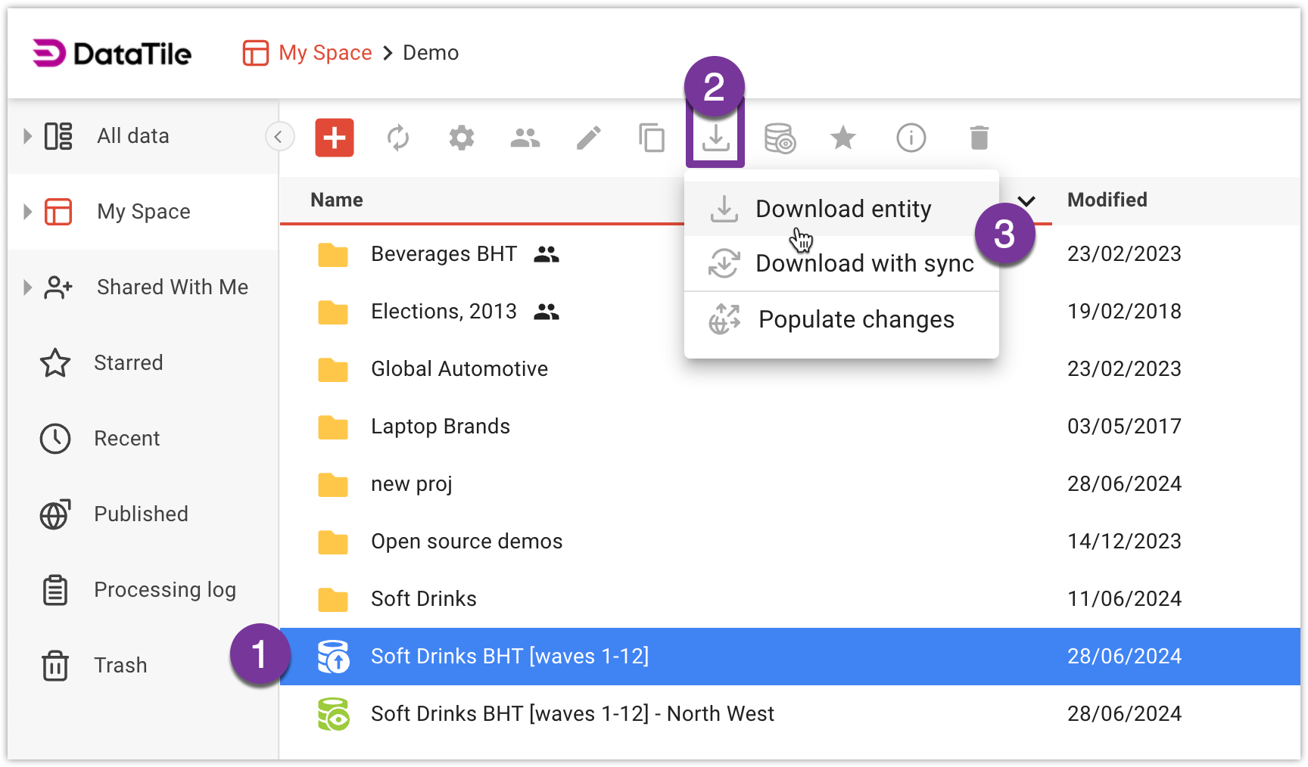The width and height of the screenshot is (1308, 767).
Task: Go to My Space breadcrumb link
Action: coord(325,53)
